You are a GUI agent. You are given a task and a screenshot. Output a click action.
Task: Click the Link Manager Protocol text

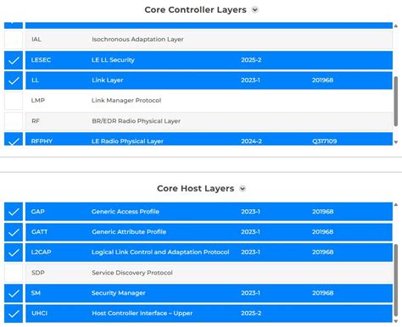point(126,100)
